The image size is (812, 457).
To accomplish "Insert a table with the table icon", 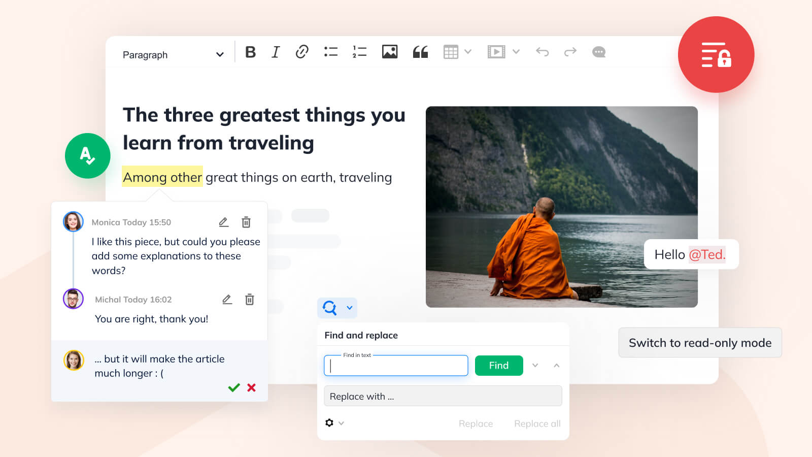I will point(451,52).
